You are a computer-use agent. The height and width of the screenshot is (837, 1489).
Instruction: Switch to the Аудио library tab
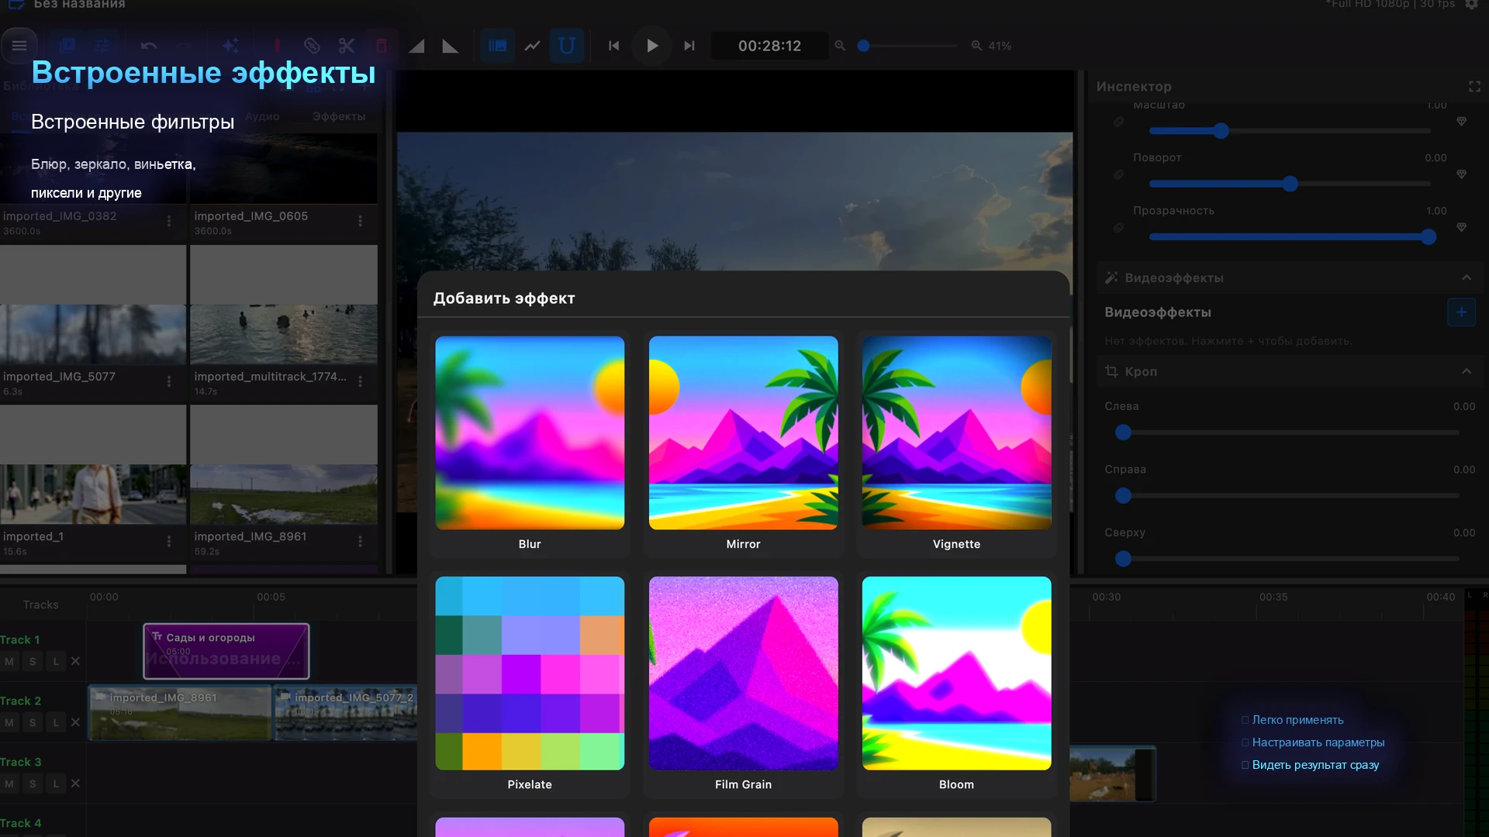point(262,116)
